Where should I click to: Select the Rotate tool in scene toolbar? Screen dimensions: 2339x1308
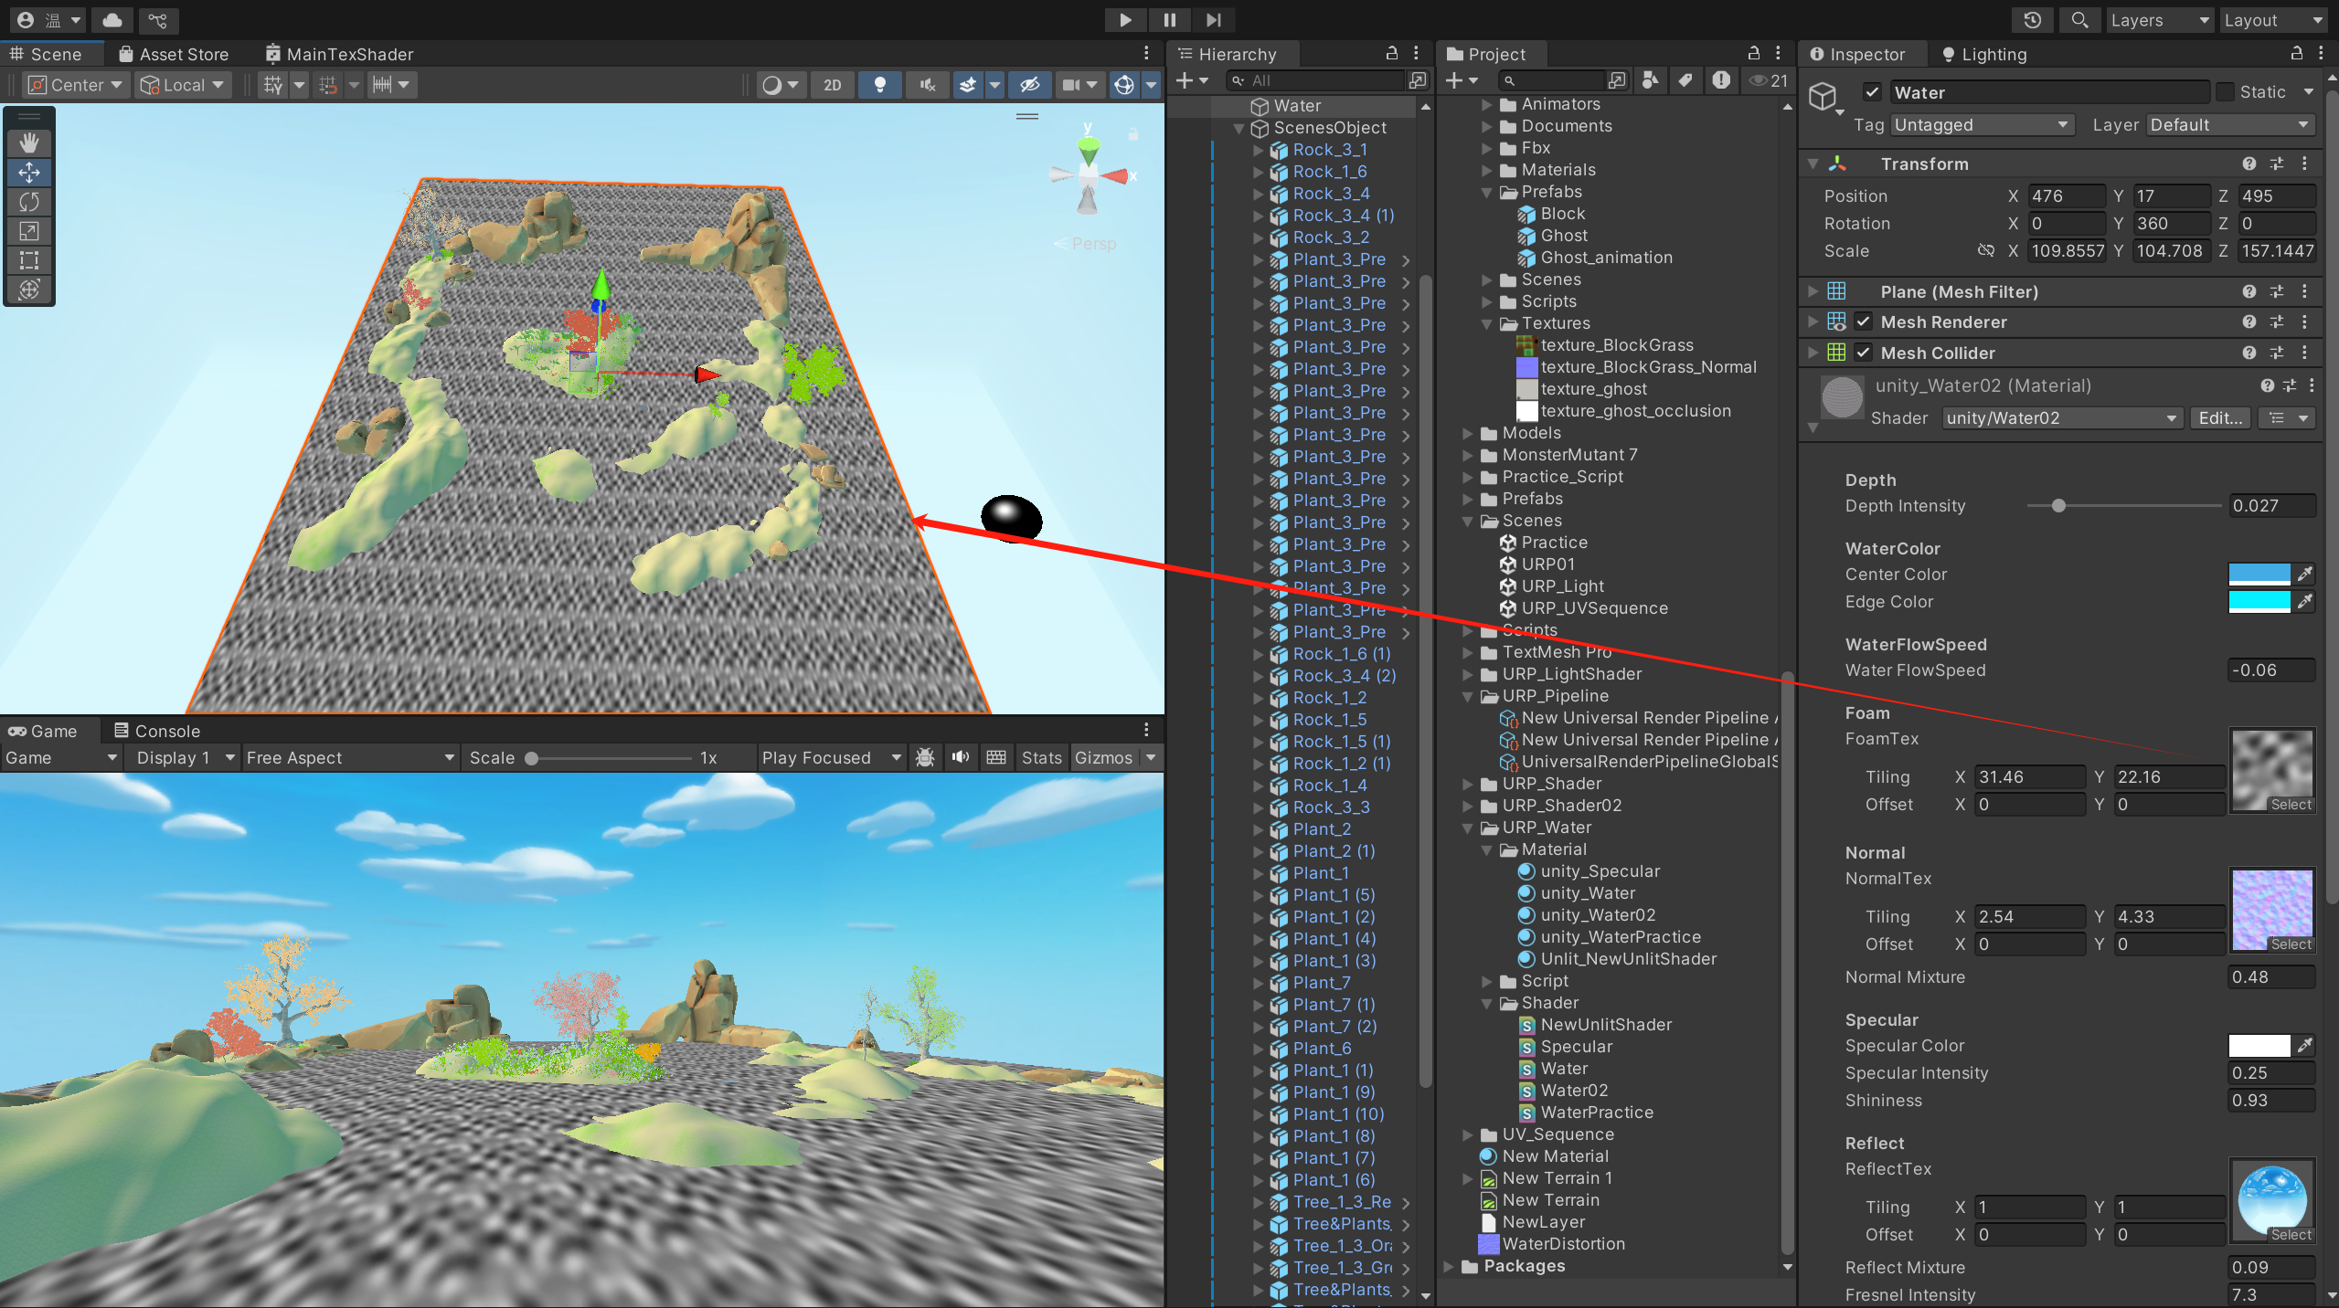29,202
